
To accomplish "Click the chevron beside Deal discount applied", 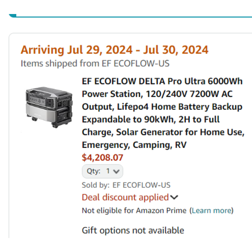I will (174, 197).
